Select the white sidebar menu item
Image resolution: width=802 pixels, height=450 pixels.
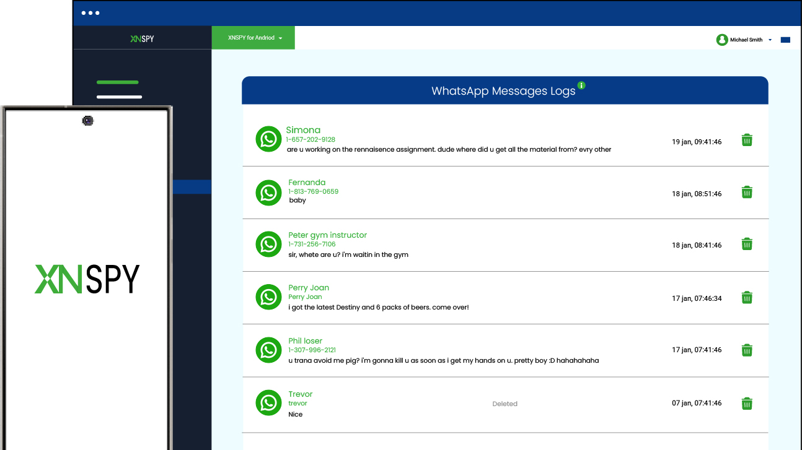[x=120, y=97]
